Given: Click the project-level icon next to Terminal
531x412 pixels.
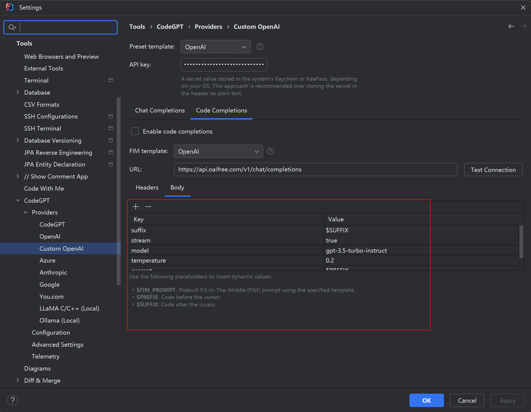Looking at the screenshot, I should (x=111, y=80).
